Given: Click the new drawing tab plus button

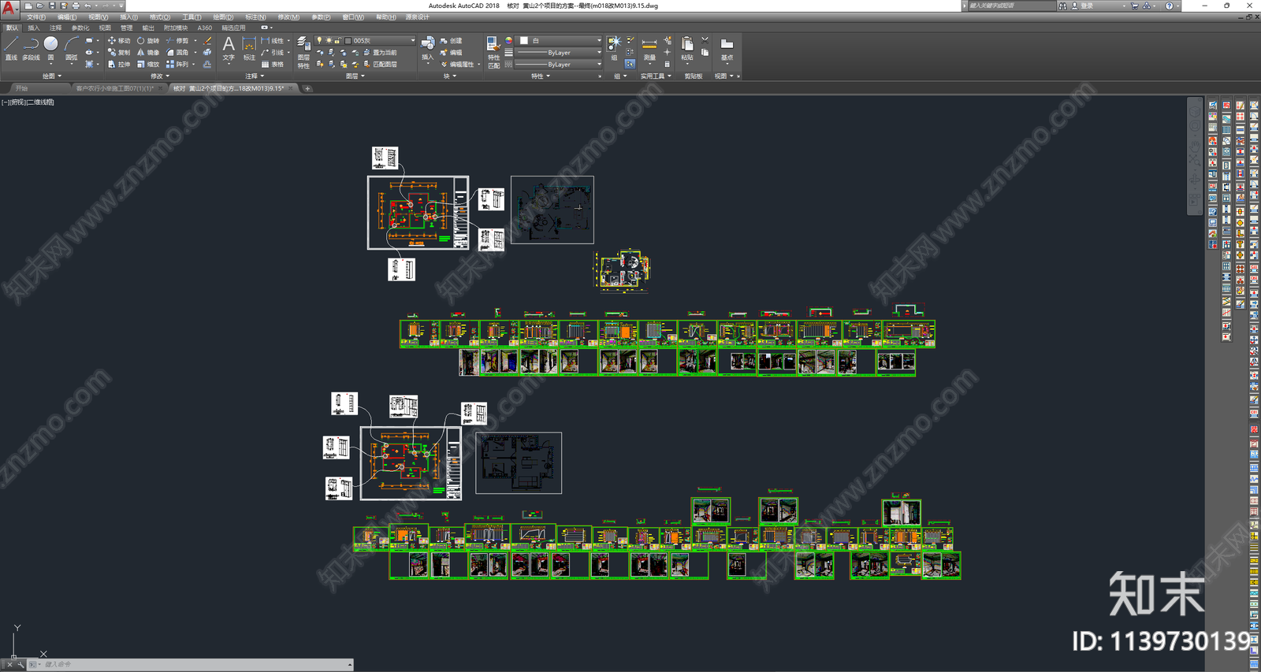Looking at the screenshot, I should [x=307, y=88].
